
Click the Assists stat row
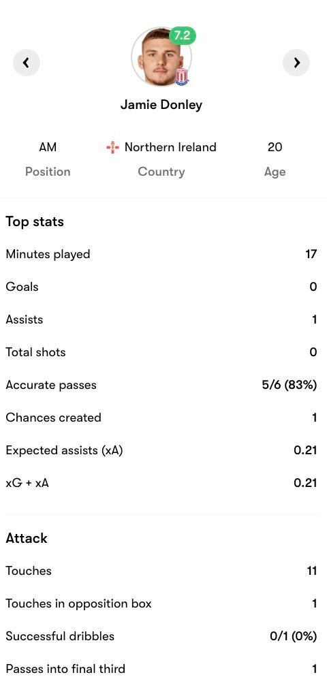[x=161, y=319]
